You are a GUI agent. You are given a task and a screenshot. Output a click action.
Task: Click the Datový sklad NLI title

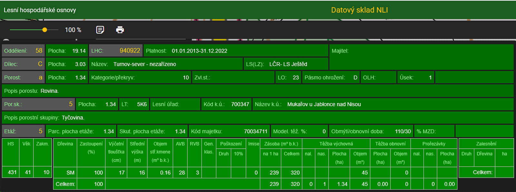[x=359, y=10]
